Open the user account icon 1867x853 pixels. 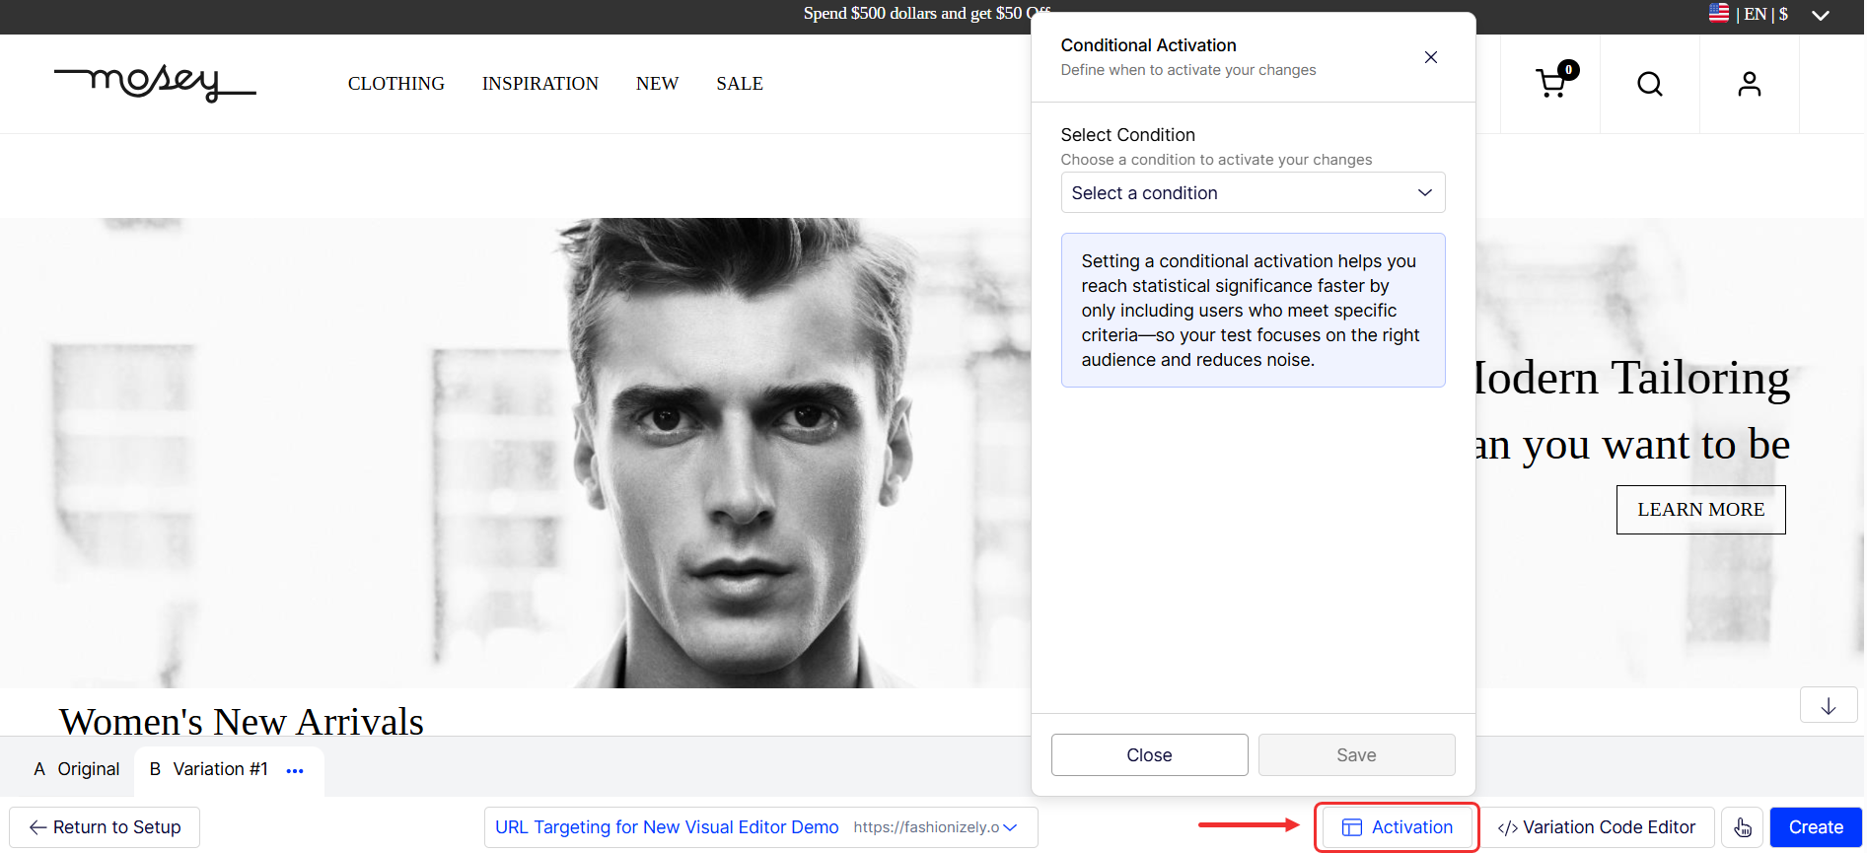pos(1749,85)
